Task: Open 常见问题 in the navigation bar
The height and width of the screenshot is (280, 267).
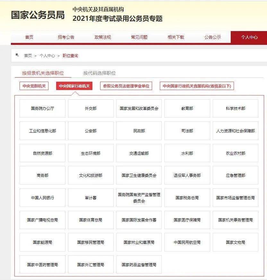Action: click(139, 37)
